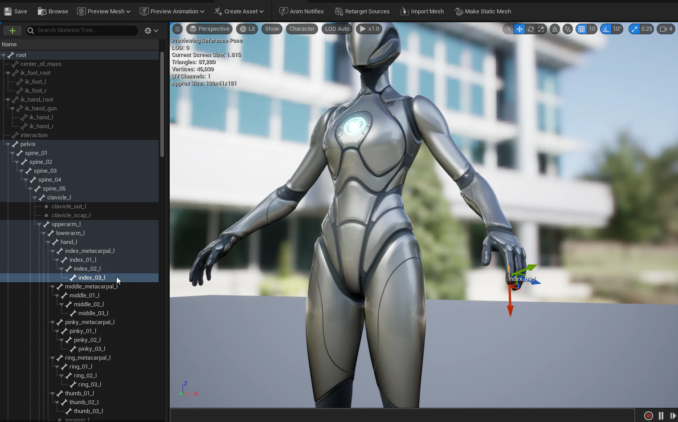Viewport: 678px width, 422px height.
Task: Click the Character viewport button
Action: [302, 29]
